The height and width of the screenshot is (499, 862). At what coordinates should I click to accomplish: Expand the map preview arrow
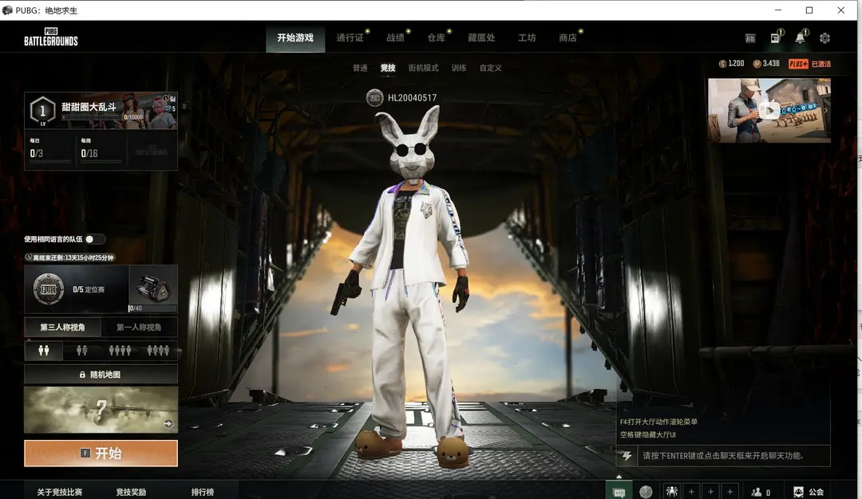click(x=168, y=424)
